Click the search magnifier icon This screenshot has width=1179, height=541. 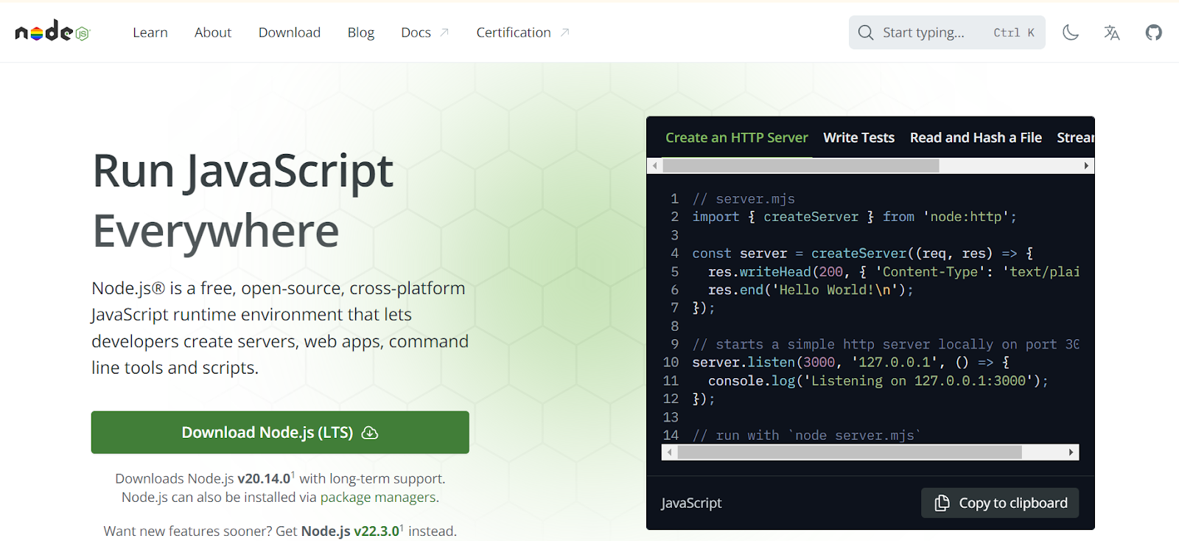tap(866, 32)
